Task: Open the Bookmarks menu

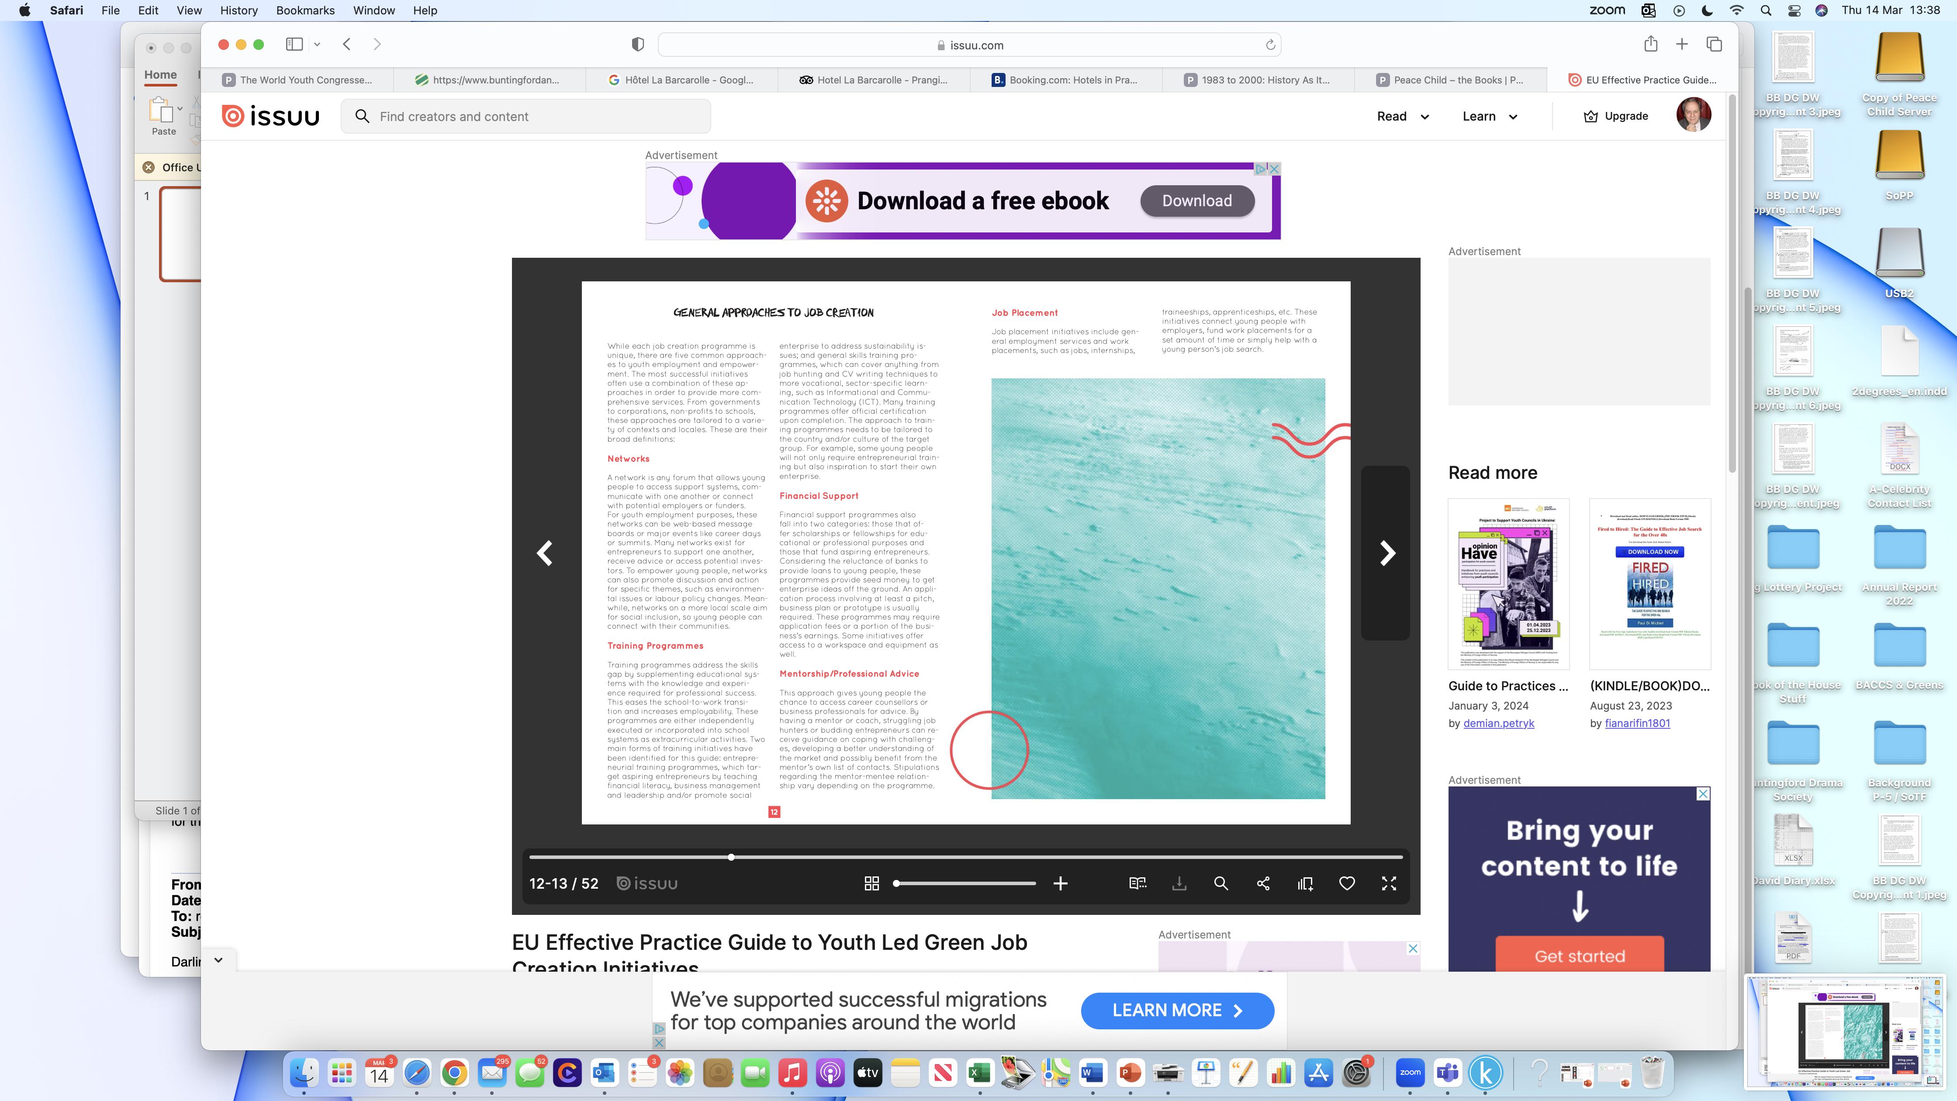Action: pyautogui.click(x=304, y=10)
